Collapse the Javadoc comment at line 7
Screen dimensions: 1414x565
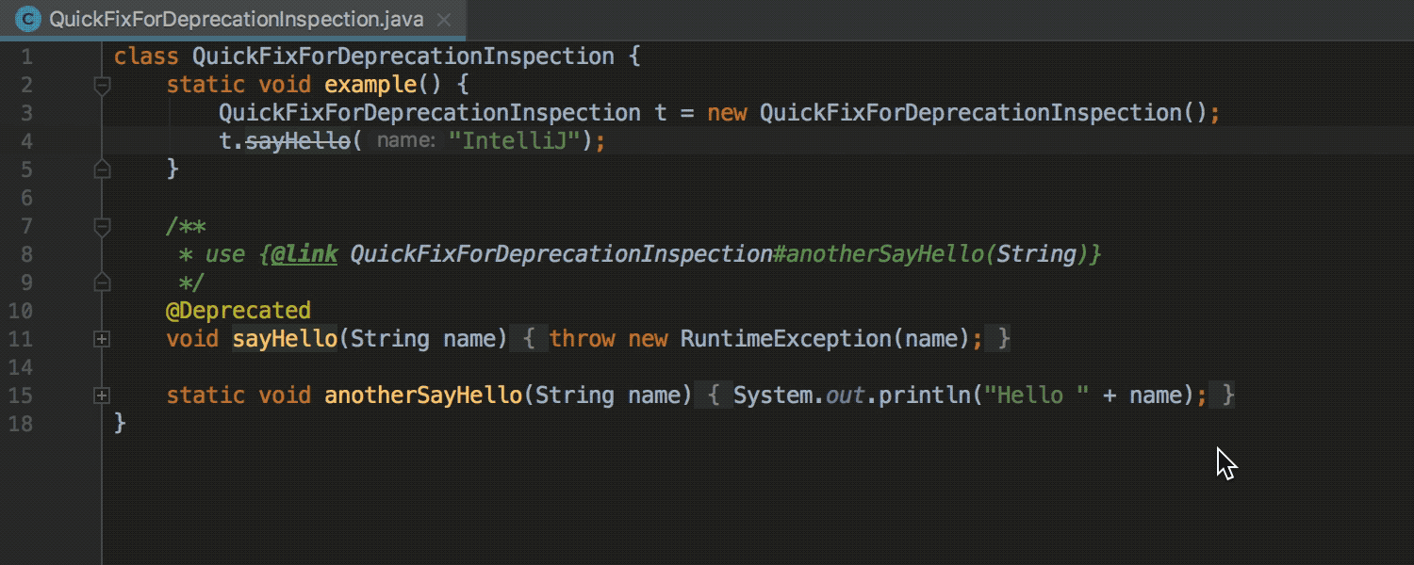[102, 226]
